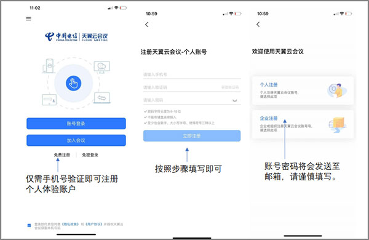Image resolution: width=369 pixels, height=240 pixels.
Task: Tap the 个人注册 person illustration
Action: click(337, 90)
